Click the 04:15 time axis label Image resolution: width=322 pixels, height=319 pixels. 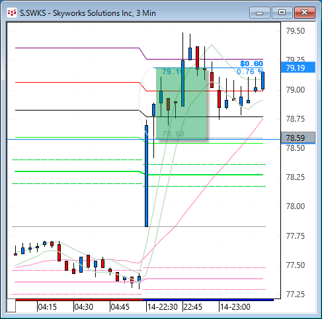point(47,307)
